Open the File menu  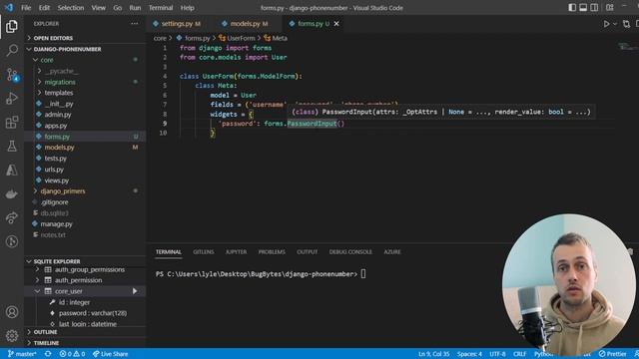click(x=26, y=8)
